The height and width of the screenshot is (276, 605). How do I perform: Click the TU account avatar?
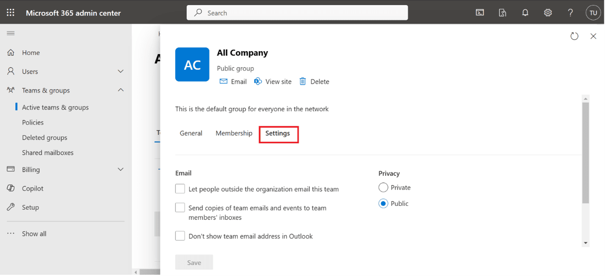click(x=593, y=13)
